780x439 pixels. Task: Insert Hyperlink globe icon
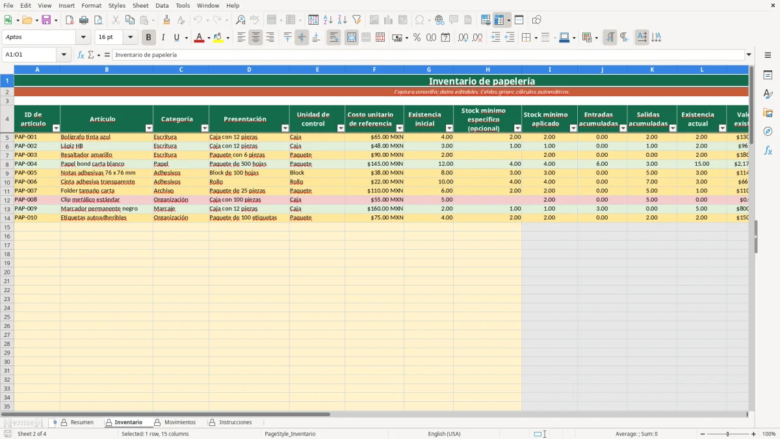pos(439,20)
